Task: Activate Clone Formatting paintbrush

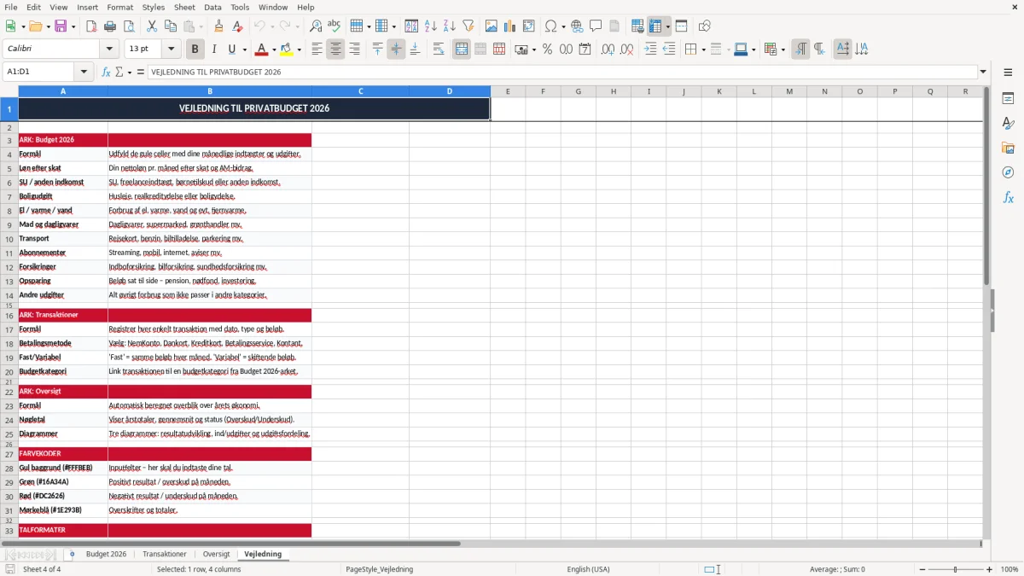Action: coord(219,26)
